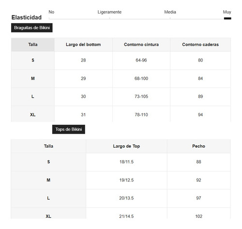
Task: Select waist value 64-96 for size S
Action: pyautogui.click(x=141, y=60)
